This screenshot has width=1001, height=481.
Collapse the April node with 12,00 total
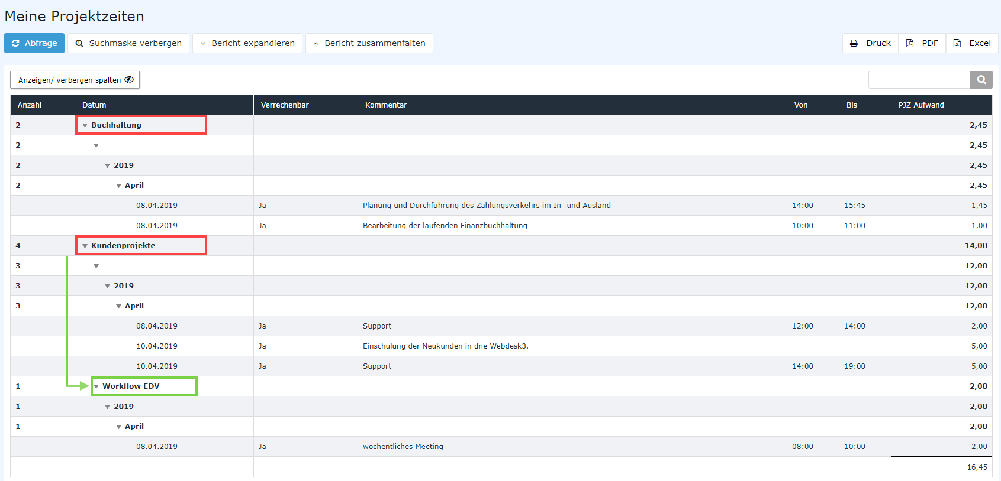pos(118,306)
